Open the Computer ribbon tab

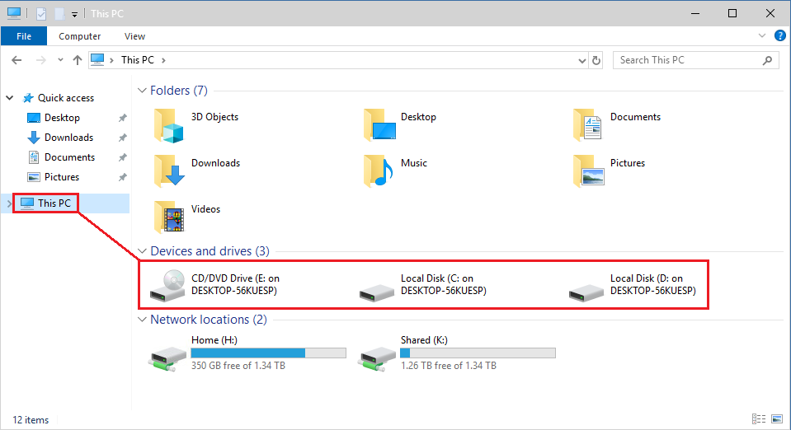pyautogui.click(x=80, y=36)
